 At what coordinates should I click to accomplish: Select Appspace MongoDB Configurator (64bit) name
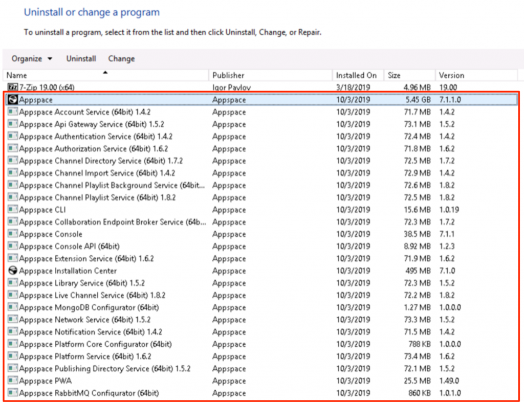(x=89, y=307)
